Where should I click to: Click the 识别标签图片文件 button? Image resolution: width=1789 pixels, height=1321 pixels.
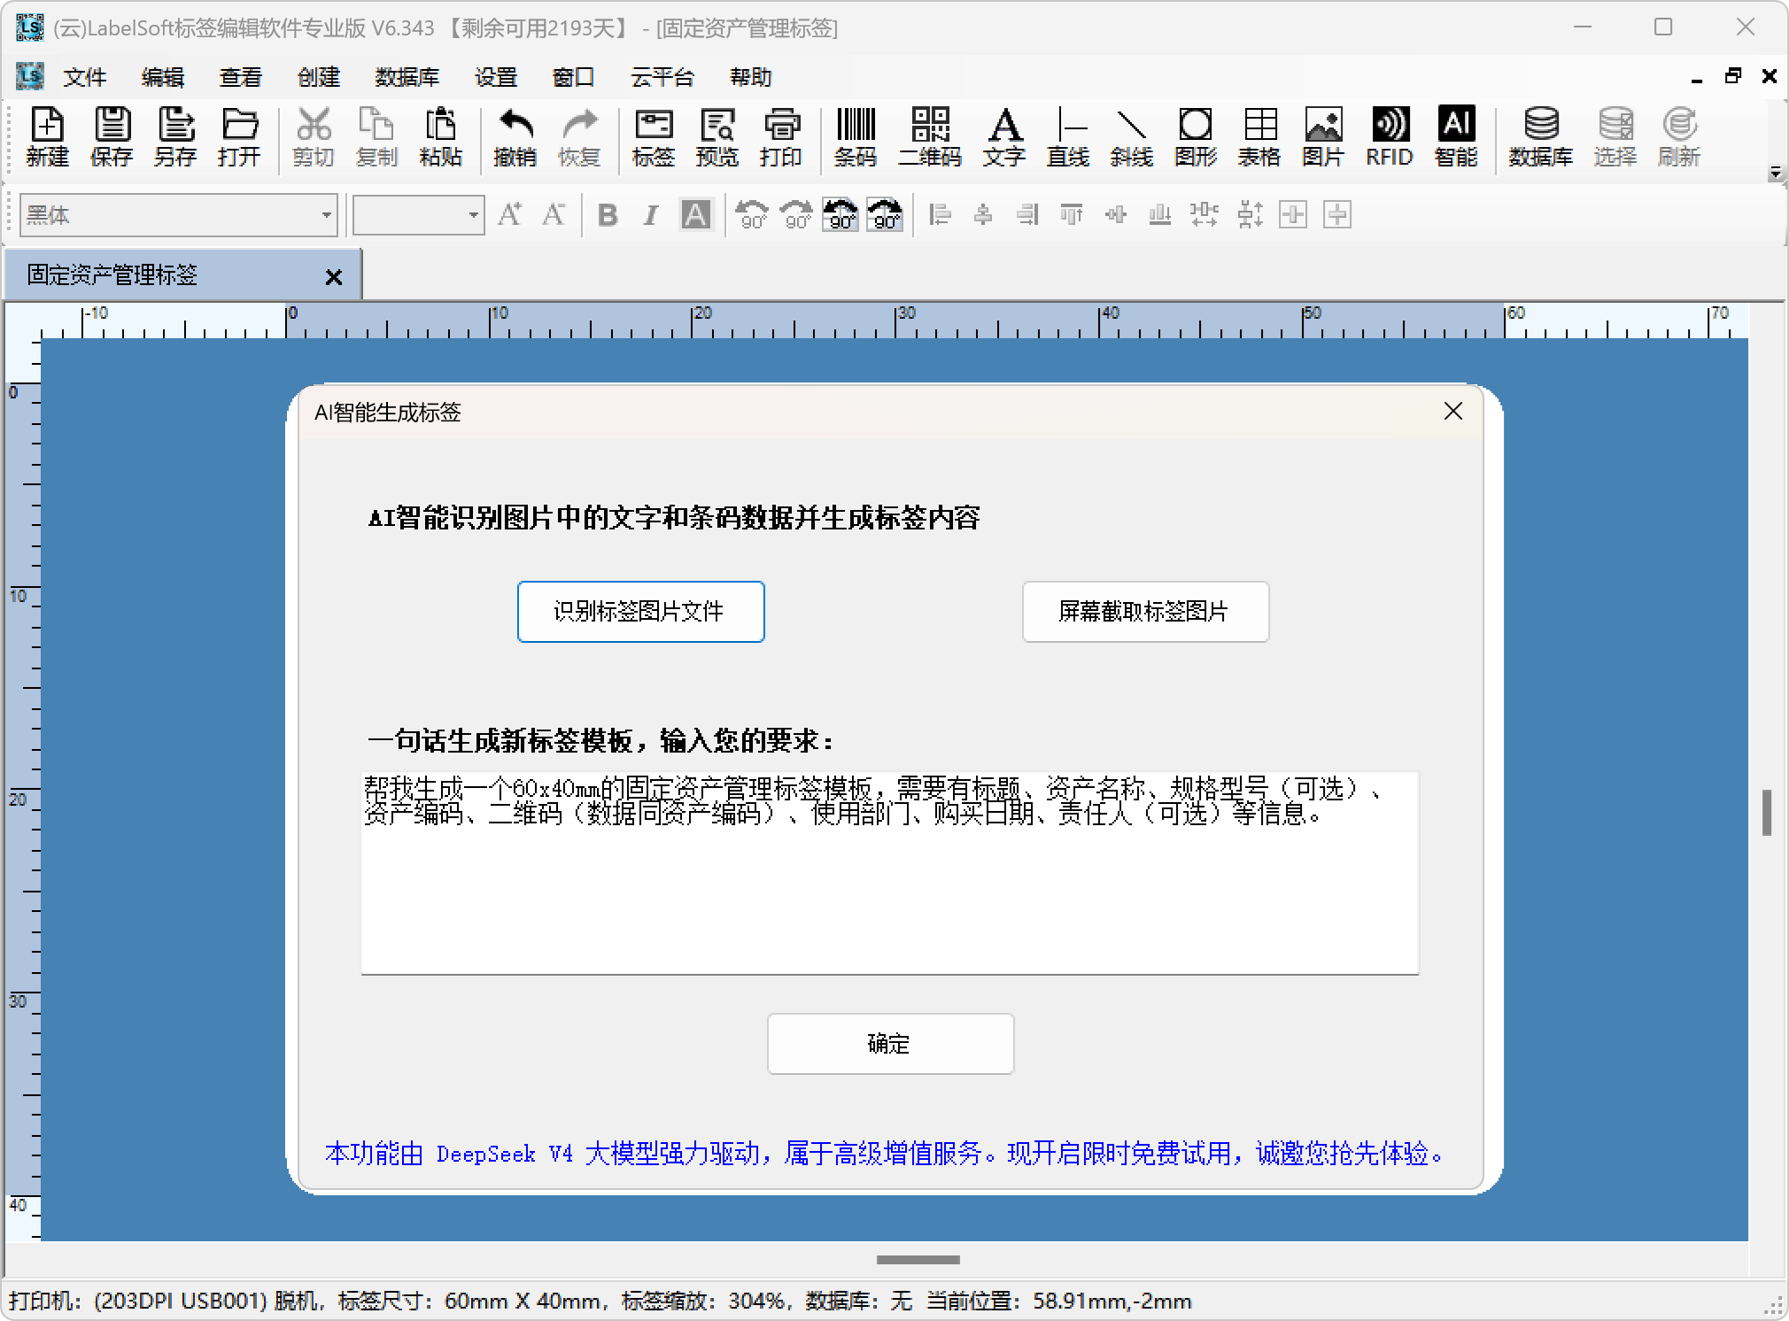click(640, 612)
